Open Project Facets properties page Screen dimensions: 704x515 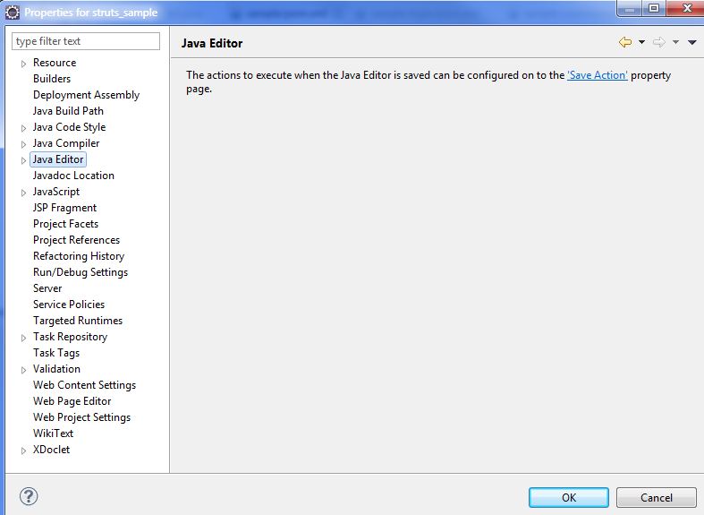(65, 224)
